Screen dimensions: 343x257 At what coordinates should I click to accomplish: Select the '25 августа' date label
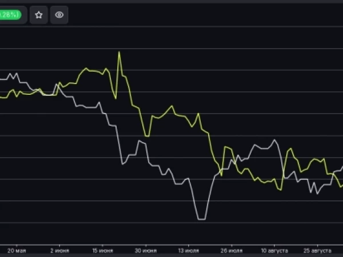(x=317, y=251)
